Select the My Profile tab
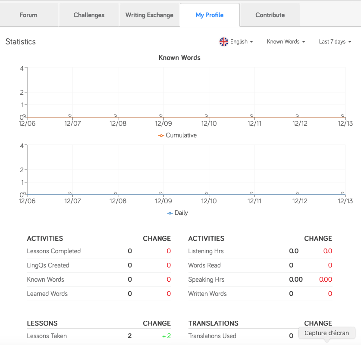The image size is (361, 345). (x=209, y=15)
